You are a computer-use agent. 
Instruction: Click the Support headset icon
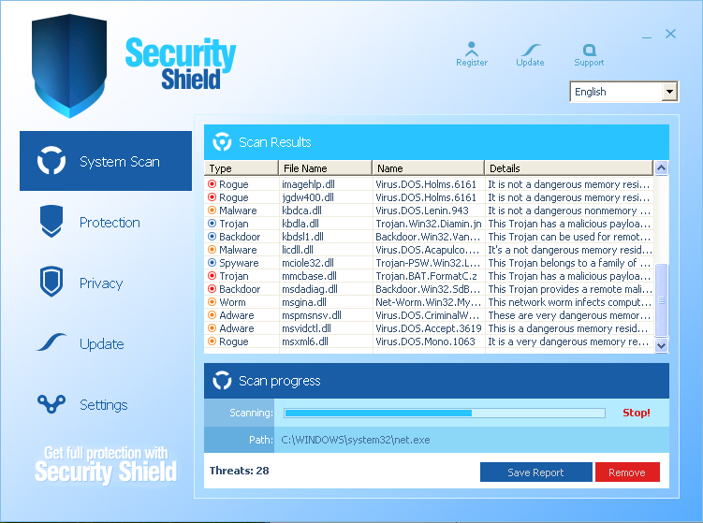click(x=589, y=50)
